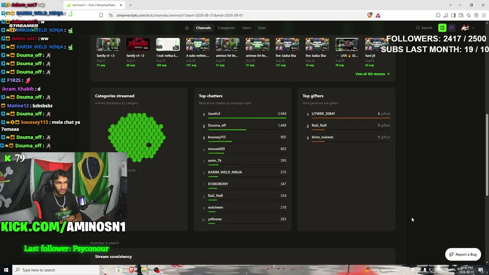Switch to the Stats nav tab
The image size is (489, 275).
[262, 28]
